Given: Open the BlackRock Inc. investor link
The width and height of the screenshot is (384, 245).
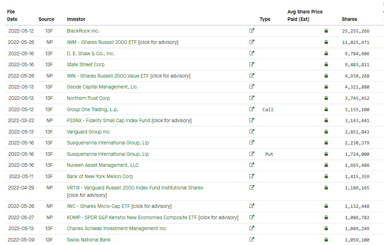Looking at the screenshot, I should 83,31.
